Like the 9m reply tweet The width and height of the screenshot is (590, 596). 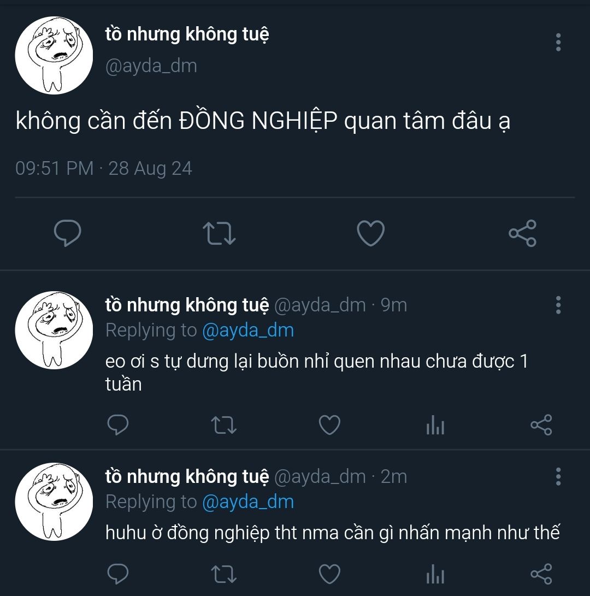tap(329, 425)
